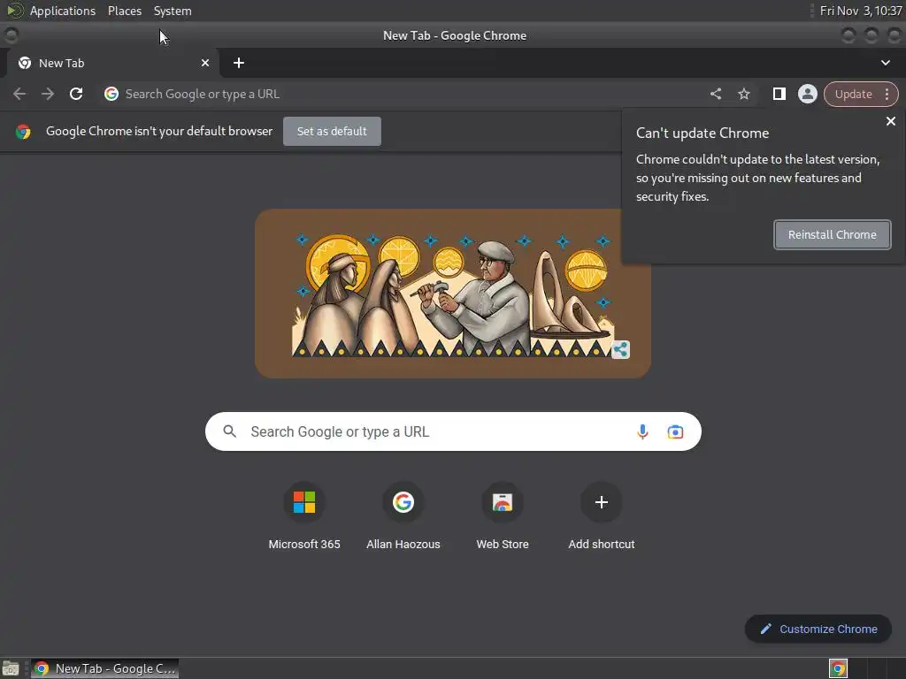Click the Customize Chrome button
Image resolution: width=906 pixels, height=679 pixels.
818,629
